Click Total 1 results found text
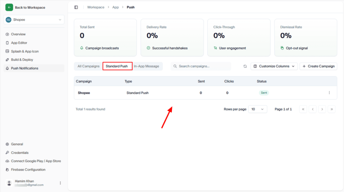The height and width of the screenshot is (192, 344). click(90, 109)
